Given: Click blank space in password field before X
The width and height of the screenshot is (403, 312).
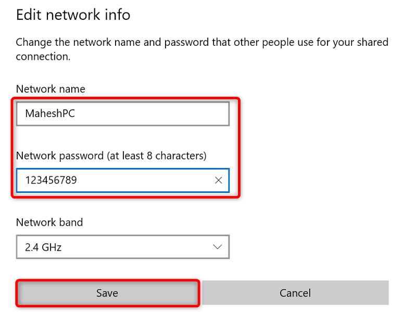Looking at the screenshot, I should point(156,180).
